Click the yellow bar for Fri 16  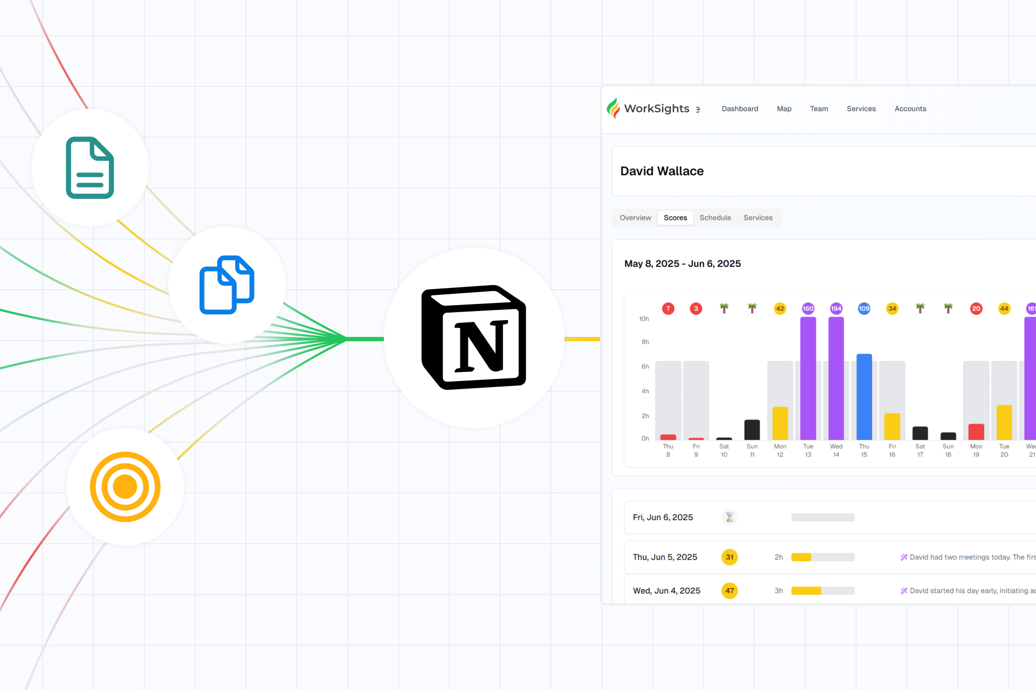[x=892, y=426]
